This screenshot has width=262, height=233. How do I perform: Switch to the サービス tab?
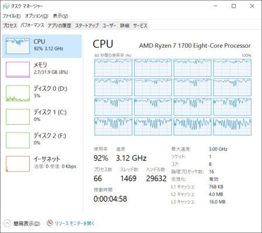point(140,26)
